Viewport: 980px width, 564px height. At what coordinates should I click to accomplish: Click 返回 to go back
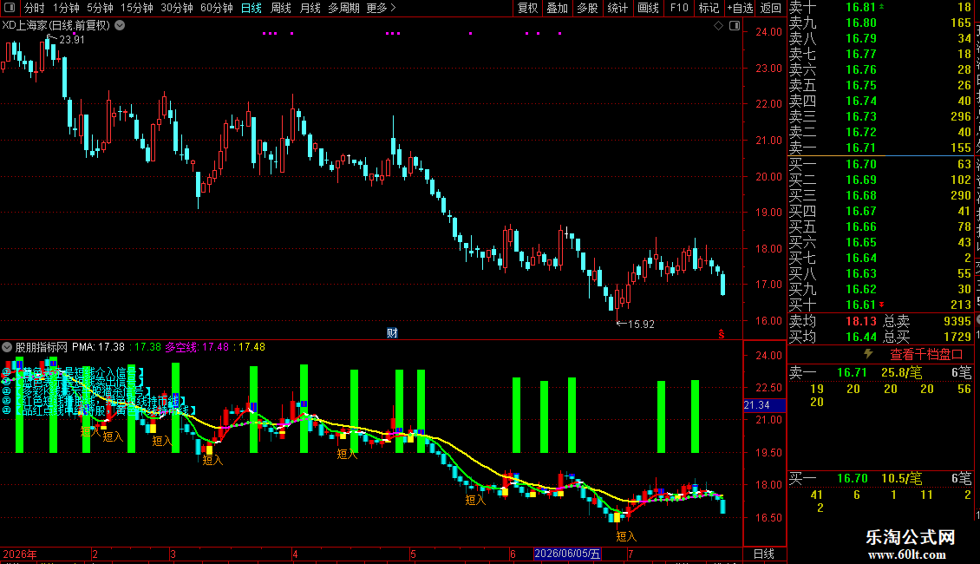771,8
